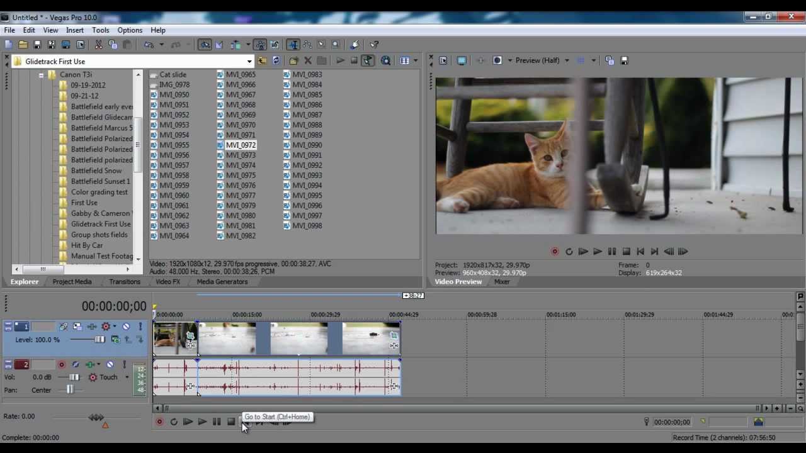Toggle Video Preview on External Monitor
806x453 pixels.
coord(462,60)
